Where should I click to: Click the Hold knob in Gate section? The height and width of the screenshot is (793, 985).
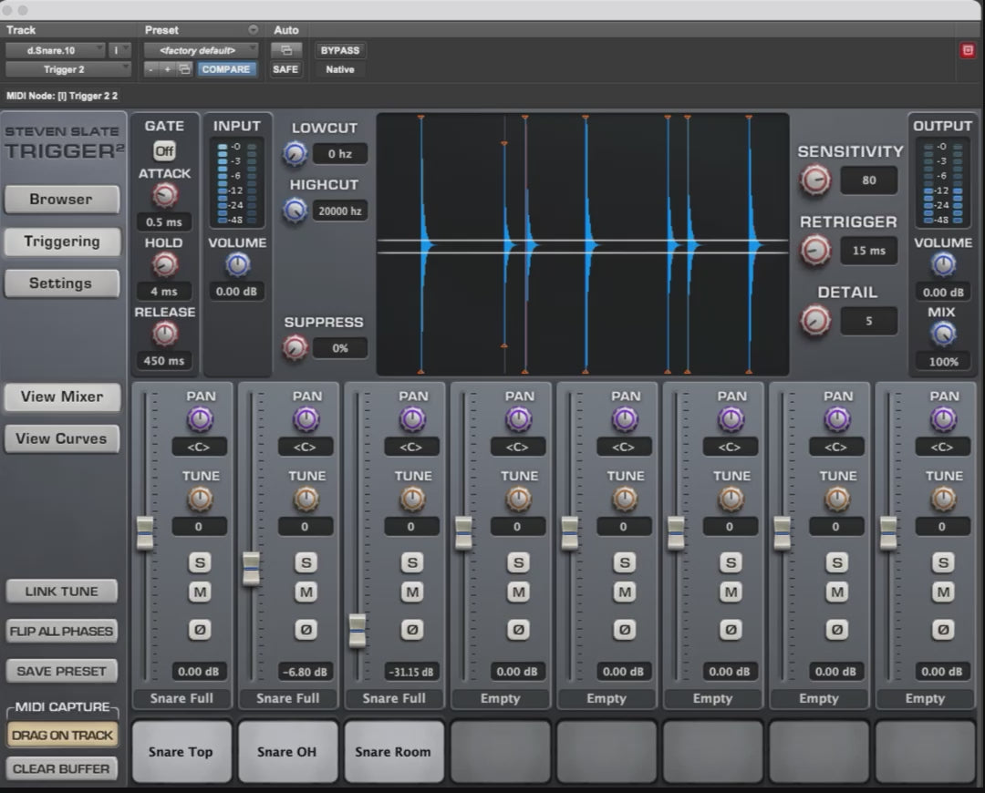pyautogui.click(x=164, y=265)
